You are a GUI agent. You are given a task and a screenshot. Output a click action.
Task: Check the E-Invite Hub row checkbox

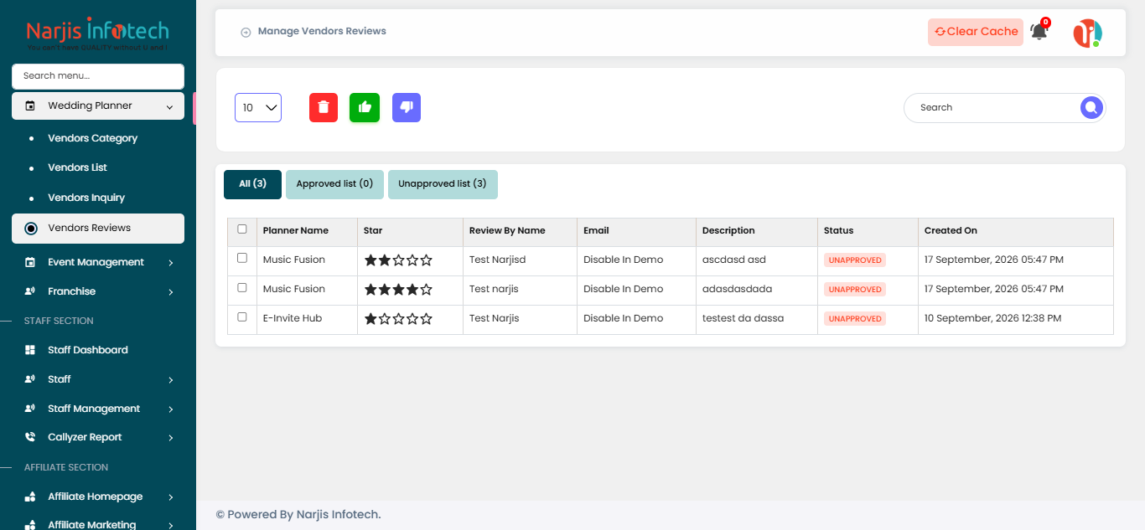242,317
